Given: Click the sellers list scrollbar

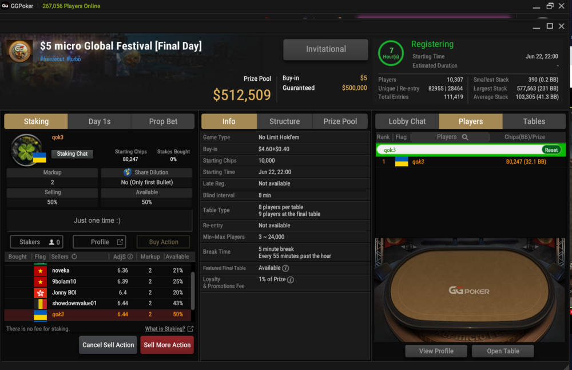Looking at the screenshot, I should tap(193, 291).
